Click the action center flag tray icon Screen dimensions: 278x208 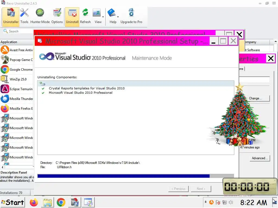coord(218,202)
